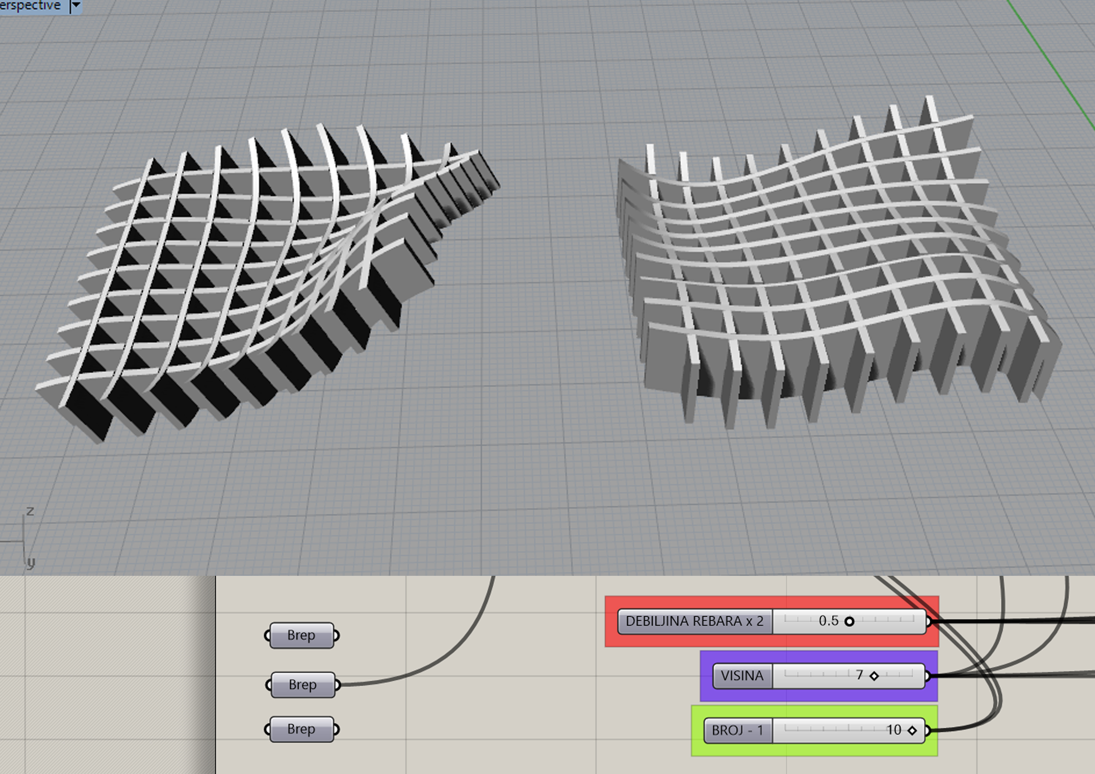Click the input grip of the top Brep
The image size is (1095, 774).
pos(267,636)
